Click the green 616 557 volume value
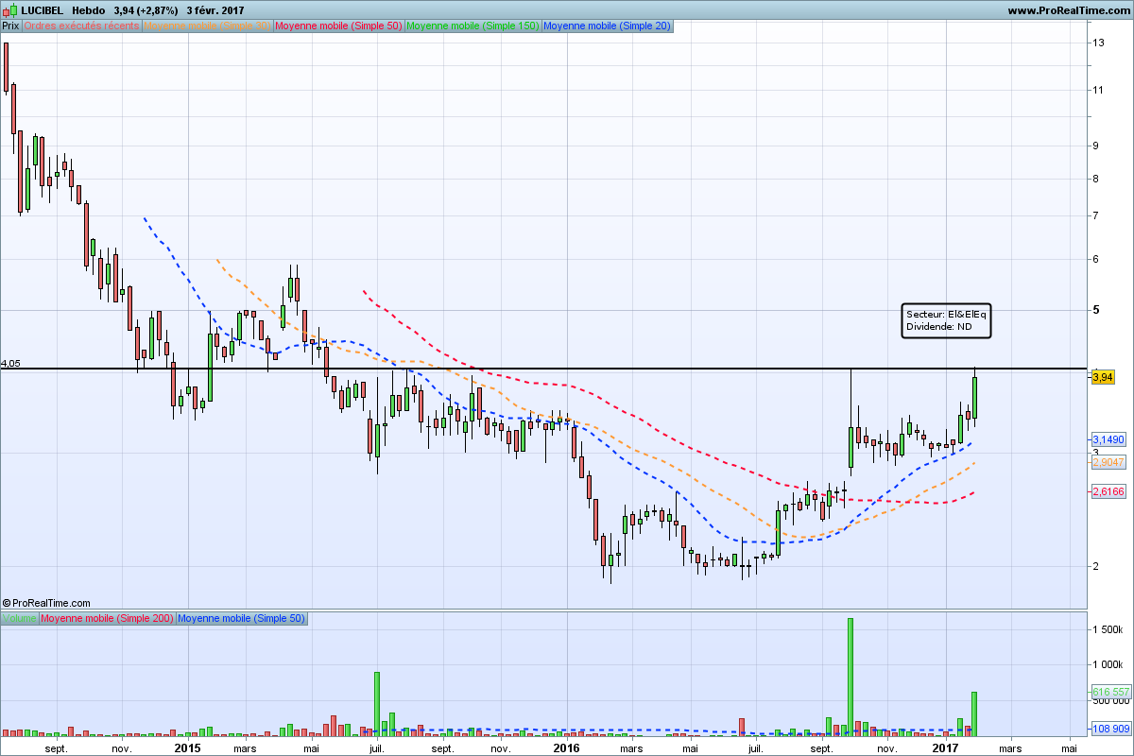 pyautogui.click(x=1110, y=692)
